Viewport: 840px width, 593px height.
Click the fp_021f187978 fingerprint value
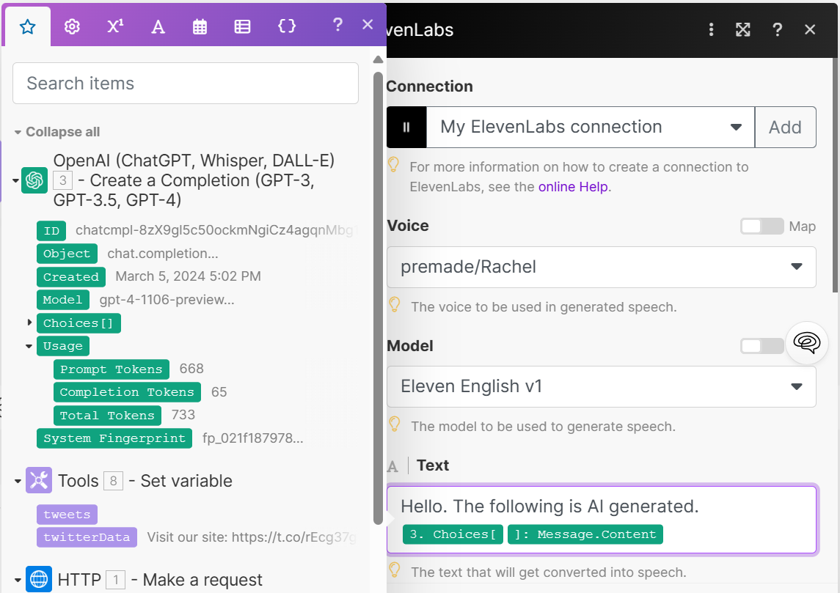[252, 438]
